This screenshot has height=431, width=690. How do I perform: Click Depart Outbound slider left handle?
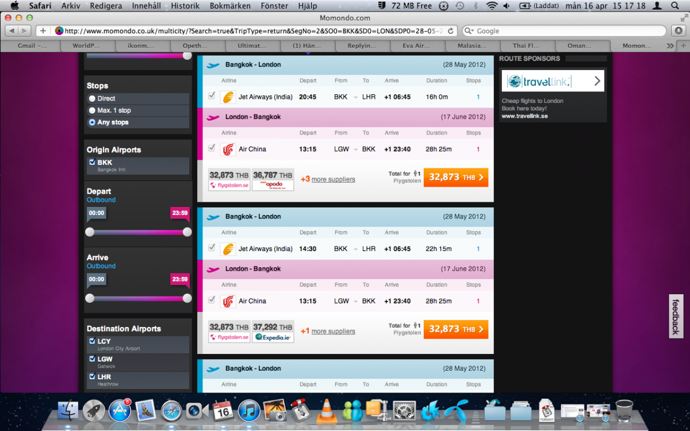pos(90,232)
